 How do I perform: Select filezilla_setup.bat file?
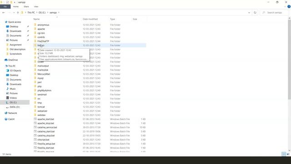click(46, 143)
